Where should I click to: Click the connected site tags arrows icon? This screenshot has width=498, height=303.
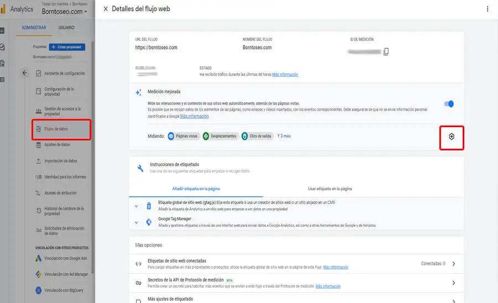click(x=138, y=264)
